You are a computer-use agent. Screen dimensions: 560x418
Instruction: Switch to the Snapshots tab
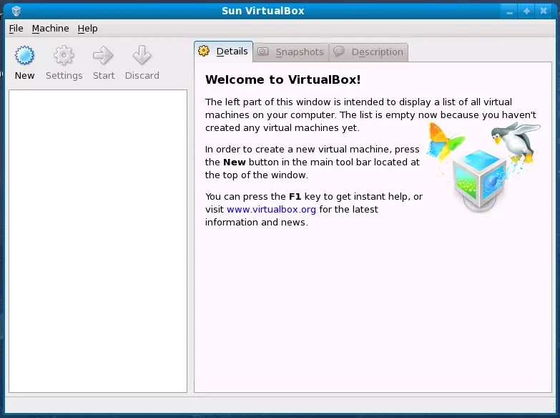[291, 52]
